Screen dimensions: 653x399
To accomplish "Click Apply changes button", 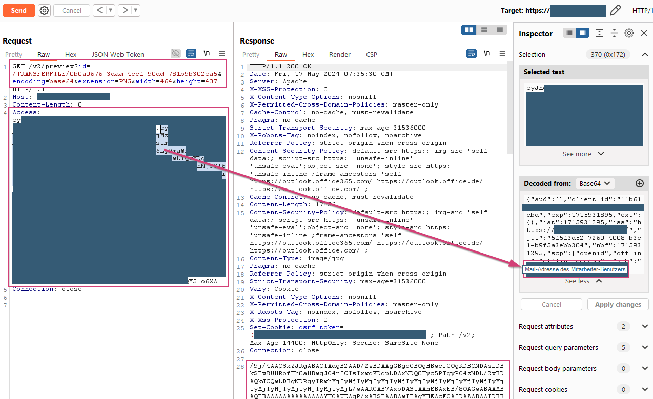I will [x=618, y=304].
